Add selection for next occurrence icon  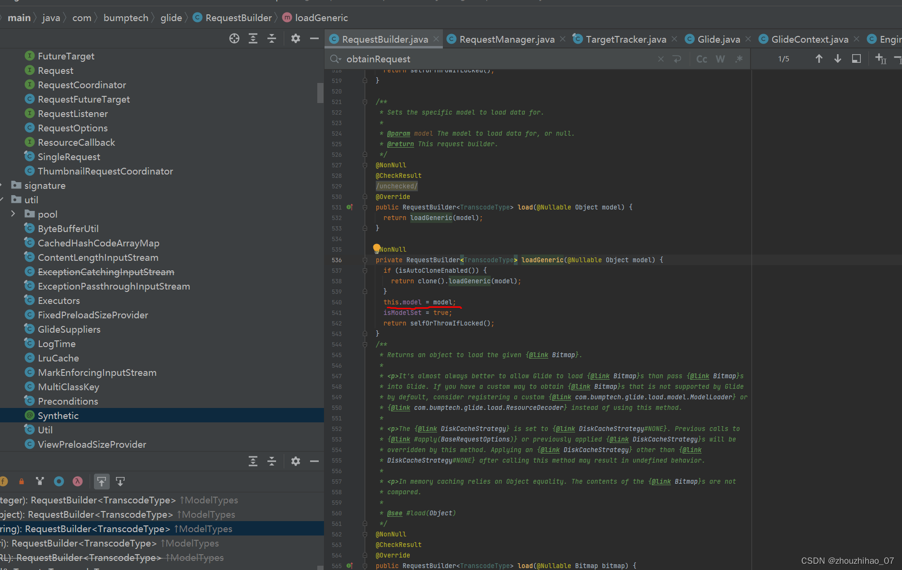(881, 58)
